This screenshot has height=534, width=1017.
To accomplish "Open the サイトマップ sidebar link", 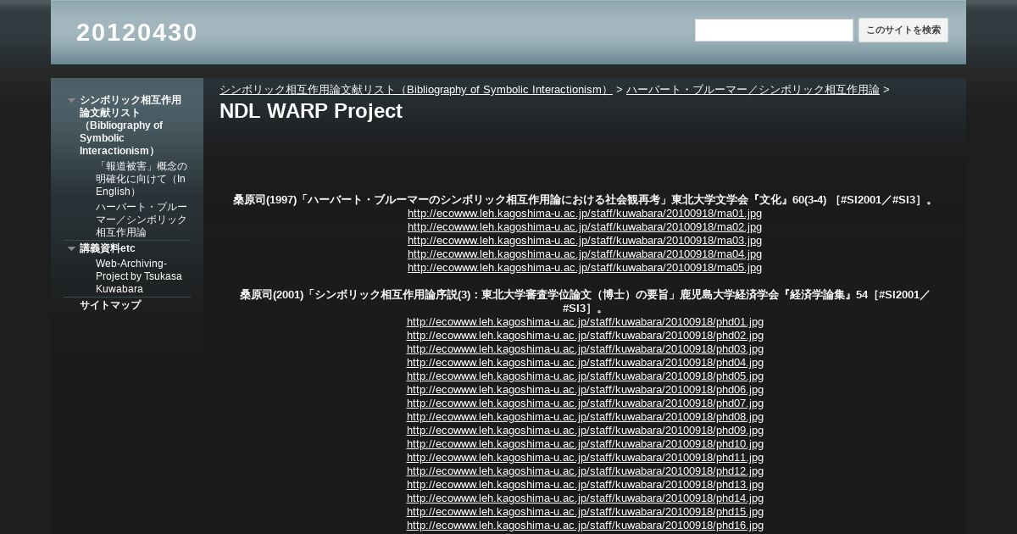I will click(110, 305).
